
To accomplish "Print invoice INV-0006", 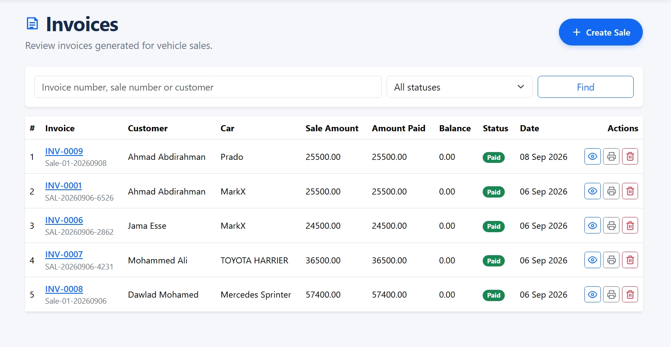I will pos(611,225).
